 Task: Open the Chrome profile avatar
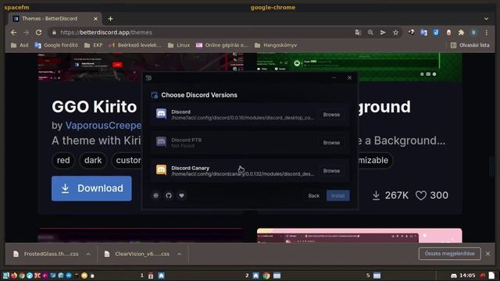(x=473, y=33)
